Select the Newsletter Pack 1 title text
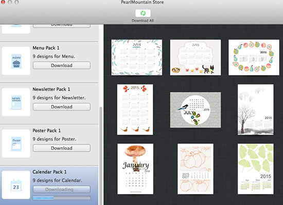The image size is (283, 205). point(51,89)
